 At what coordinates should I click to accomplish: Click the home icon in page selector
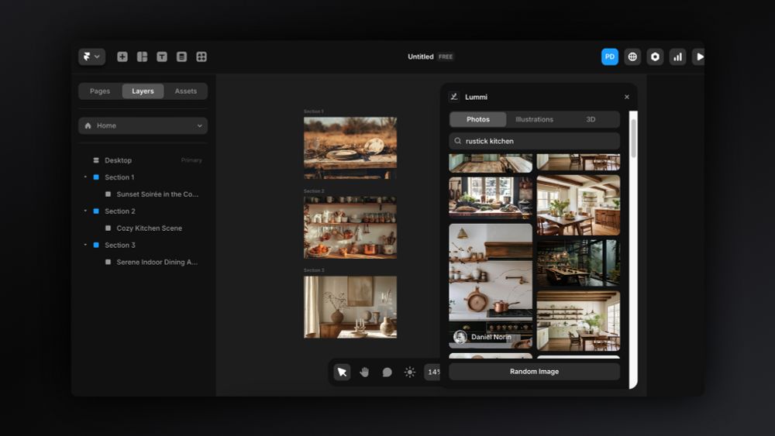(88, 126)
